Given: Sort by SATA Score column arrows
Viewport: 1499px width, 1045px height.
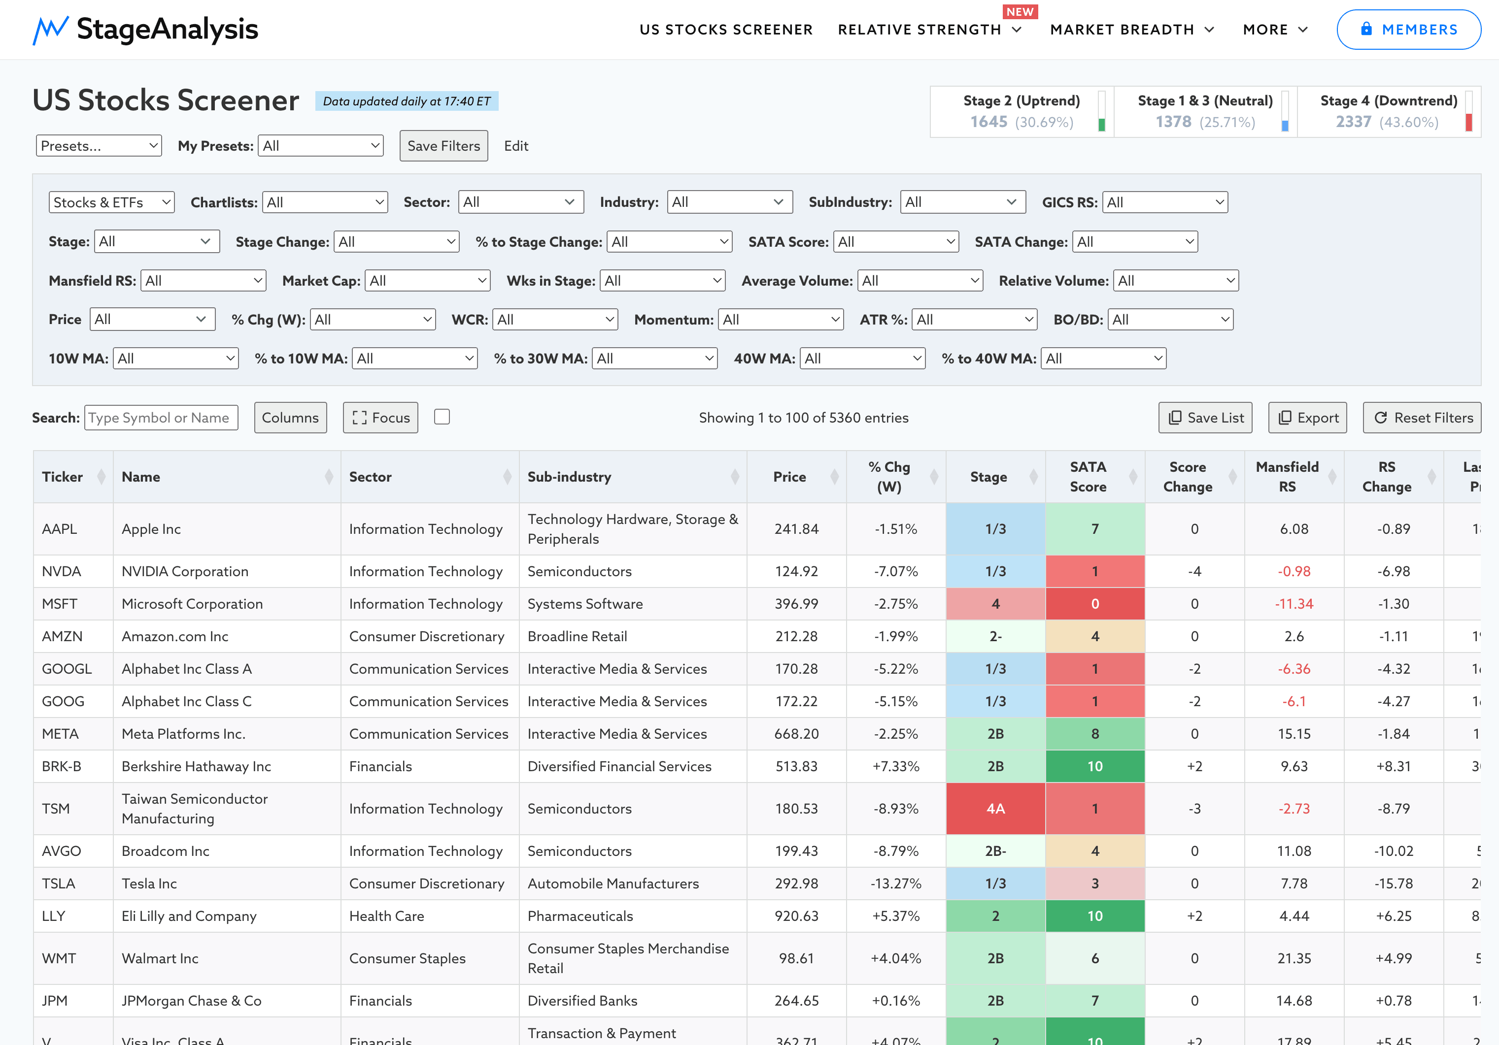Looking at the screenshot, I should 1133,477.
